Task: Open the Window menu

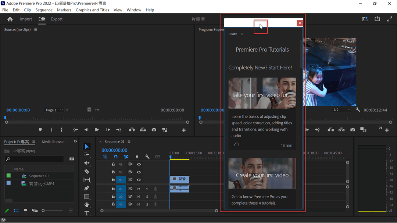Action: [134, 10]
